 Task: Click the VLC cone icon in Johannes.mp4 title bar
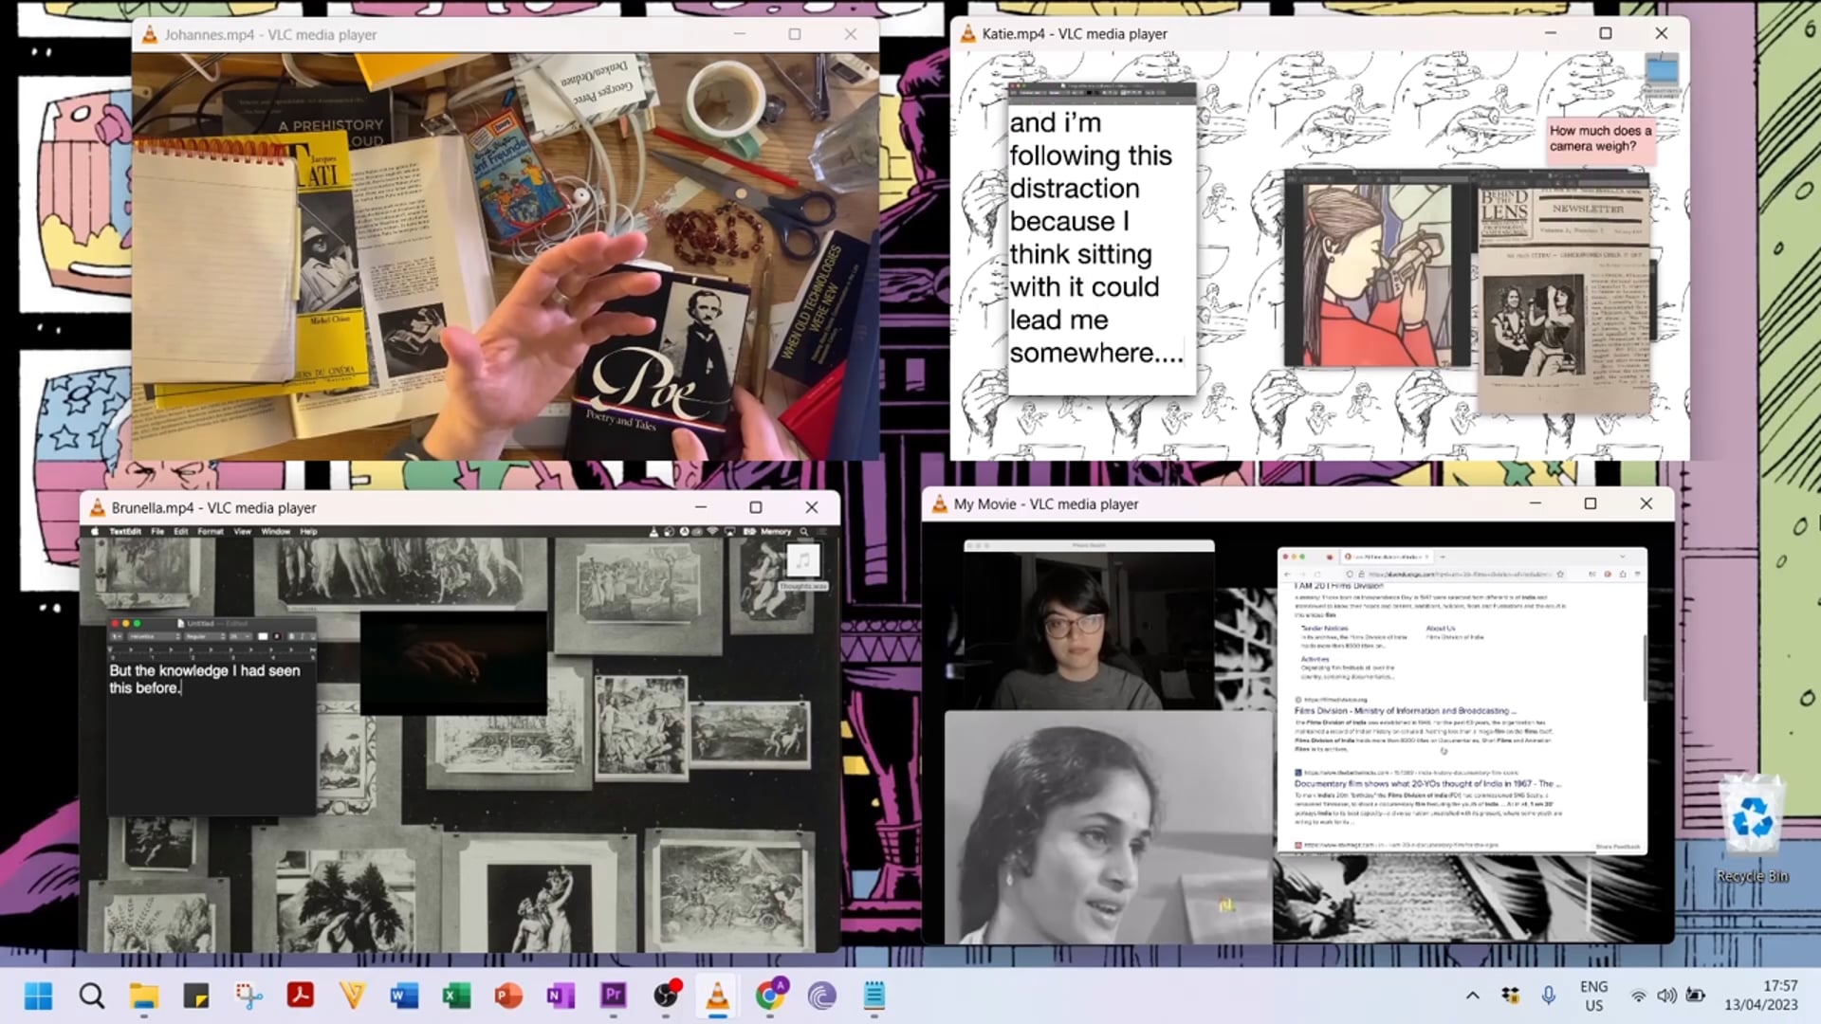150,34
